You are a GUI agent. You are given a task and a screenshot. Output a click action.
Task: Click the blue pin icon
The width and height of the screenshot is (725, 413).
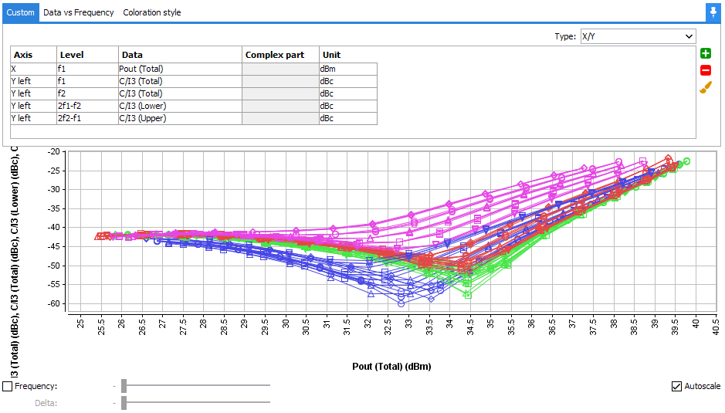coord(713,12)
